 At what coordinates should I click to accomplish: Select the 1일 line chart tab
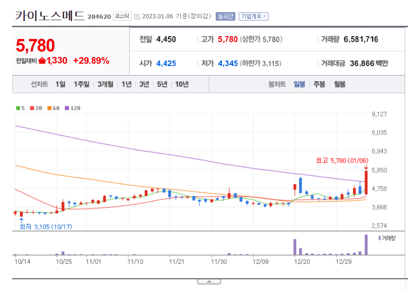(x=60, y=84)
